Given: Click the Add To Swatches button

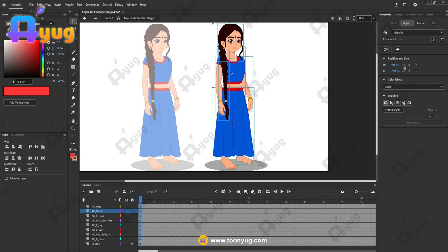Looking at the screenshot, I should [x=20, y=102].
